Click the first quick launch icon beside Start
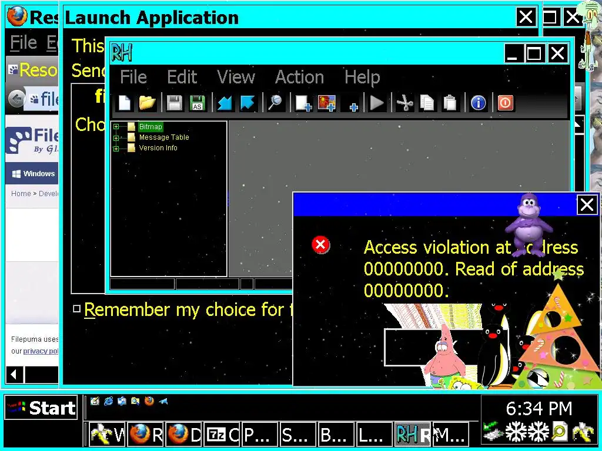The height and width of the screenshot is (451, 602). click(95, 401)
